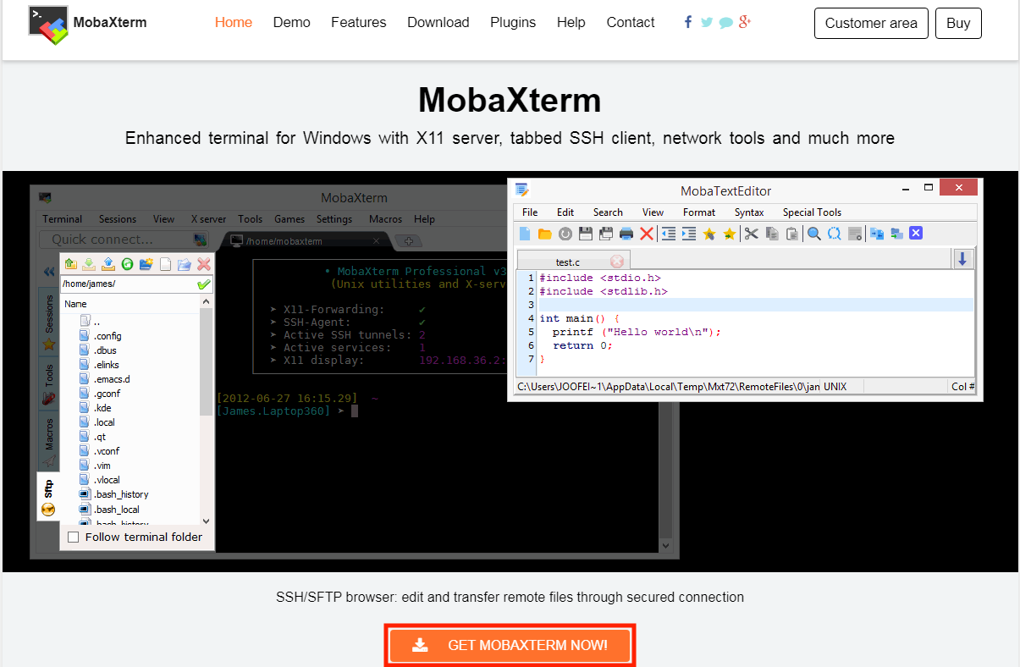Open the Demo page in the site navigation

pos(292,23)
